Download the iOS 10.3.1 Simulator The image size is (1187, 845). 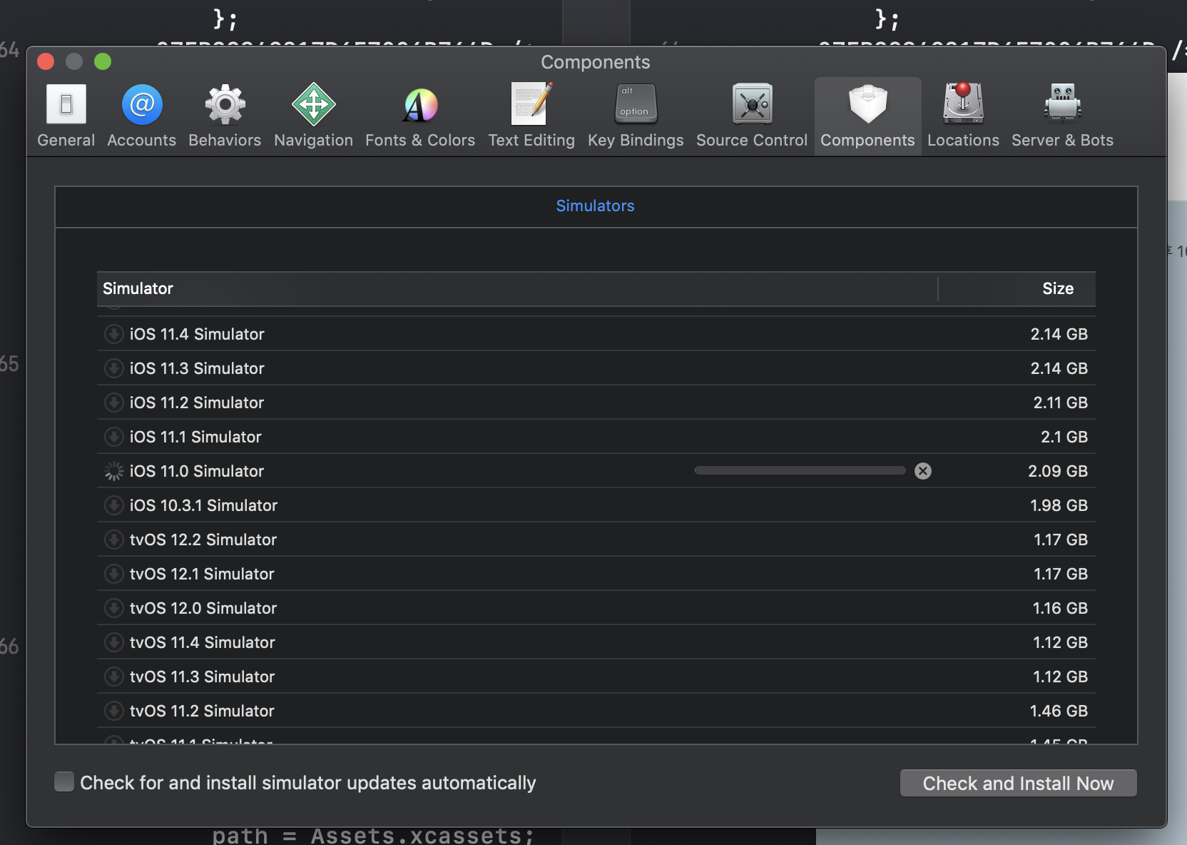[x=113, y=505]
